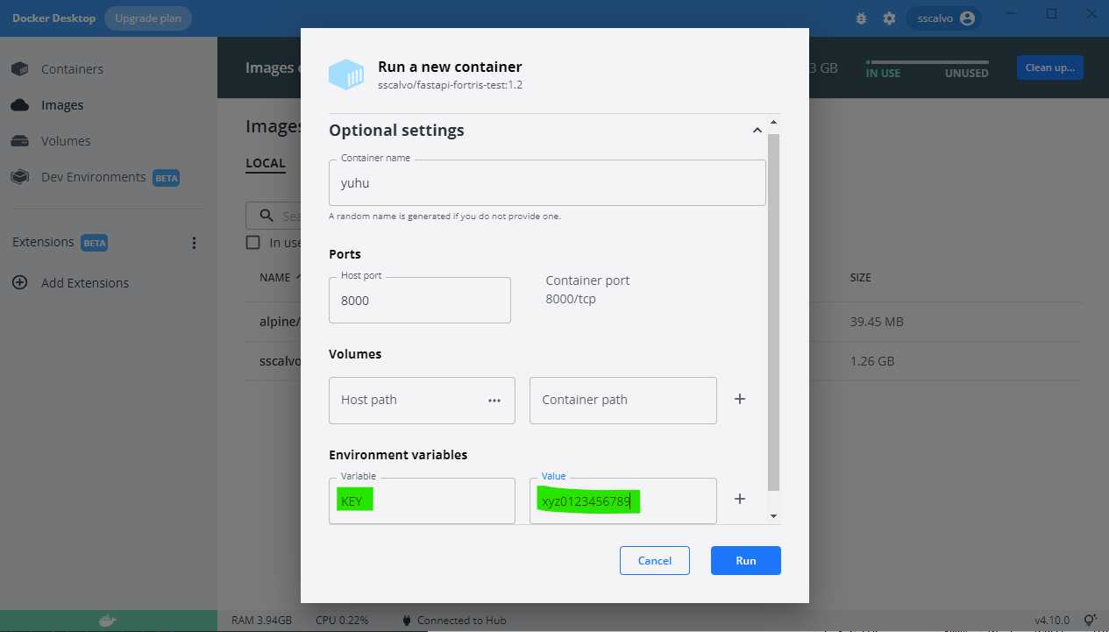This screenshot has height=632, width=1109.
Task: Click the CPU 0.22% status text
Action: tap(342, 621)
